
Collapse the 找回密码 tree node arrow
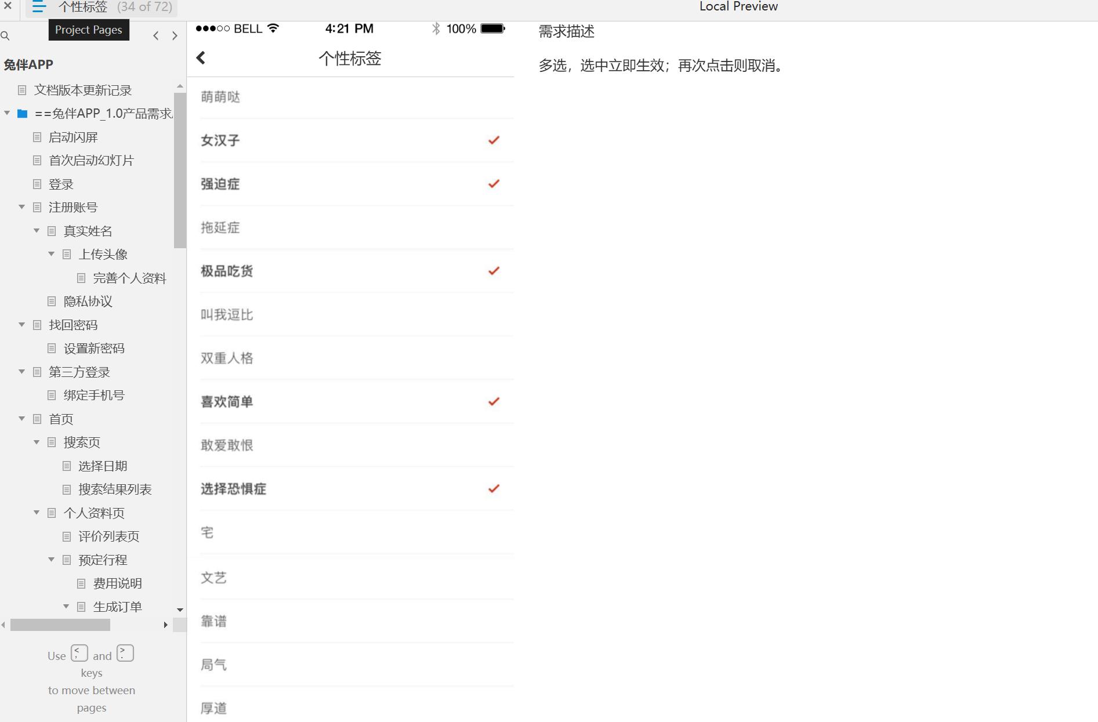[x=21, y=325]
